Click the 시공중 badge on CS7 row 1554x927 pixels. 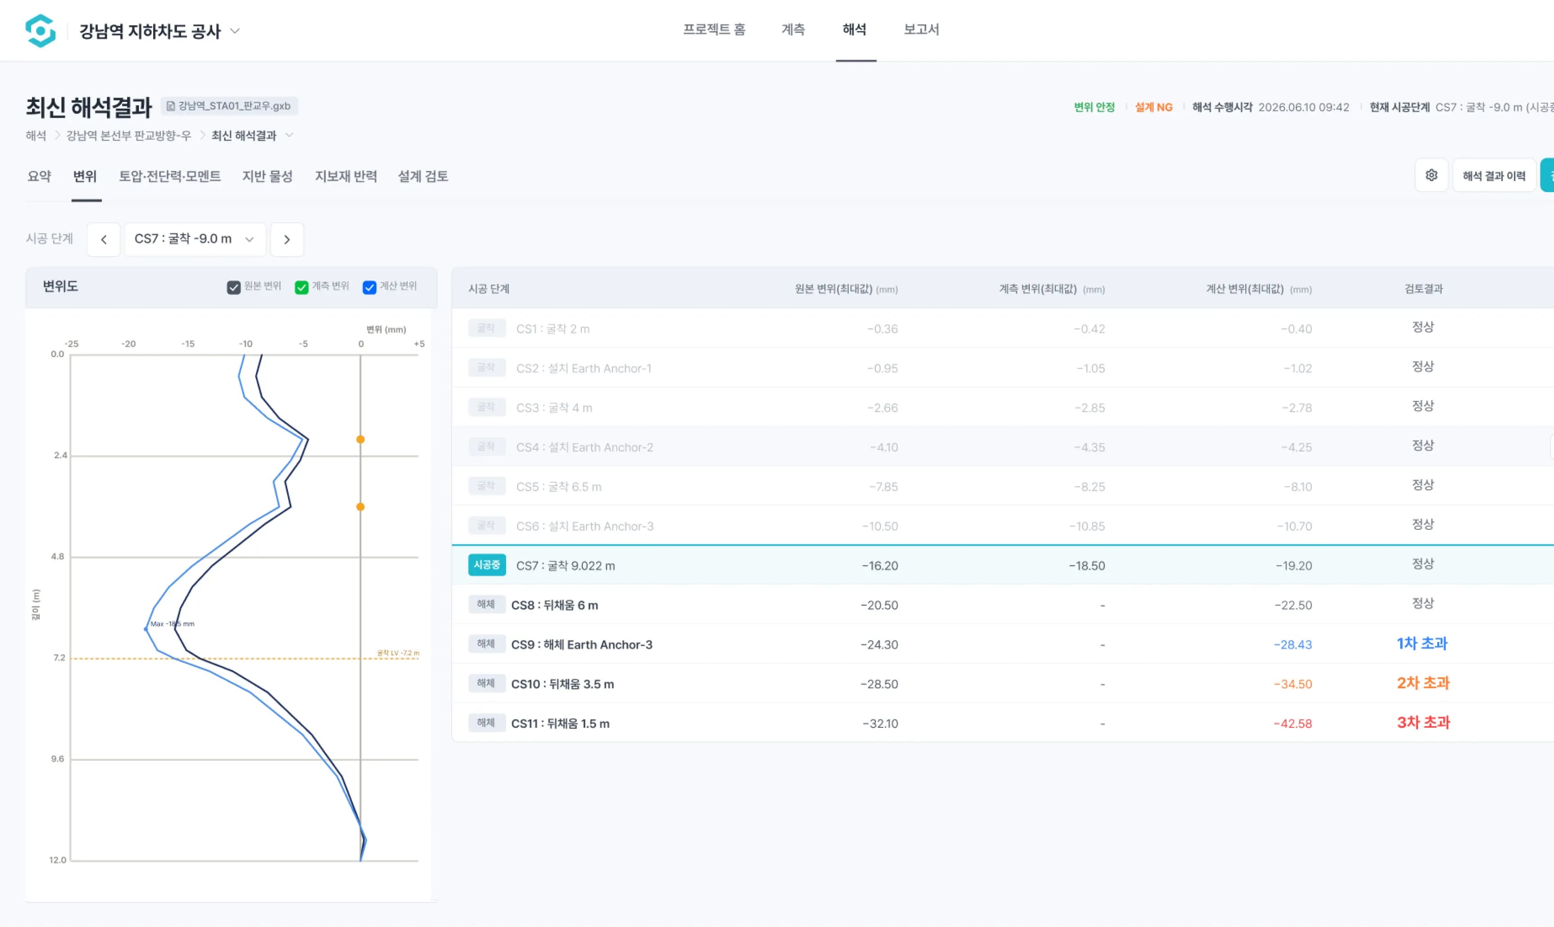[x=487, y=565]
